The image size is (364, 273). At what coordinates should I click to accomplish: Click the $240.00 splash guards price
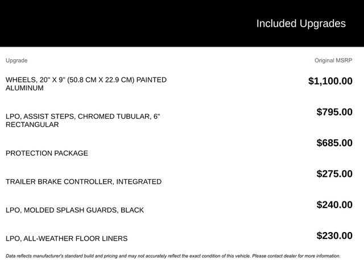tap(334, 205)
